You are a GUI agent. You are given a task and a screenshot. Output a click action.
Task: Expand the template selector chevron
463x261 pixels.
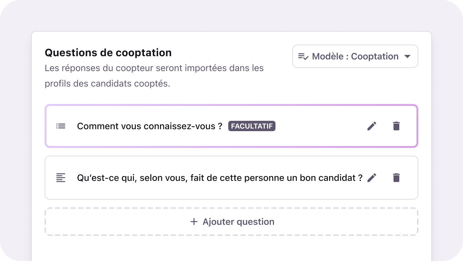tap(408, 56)
